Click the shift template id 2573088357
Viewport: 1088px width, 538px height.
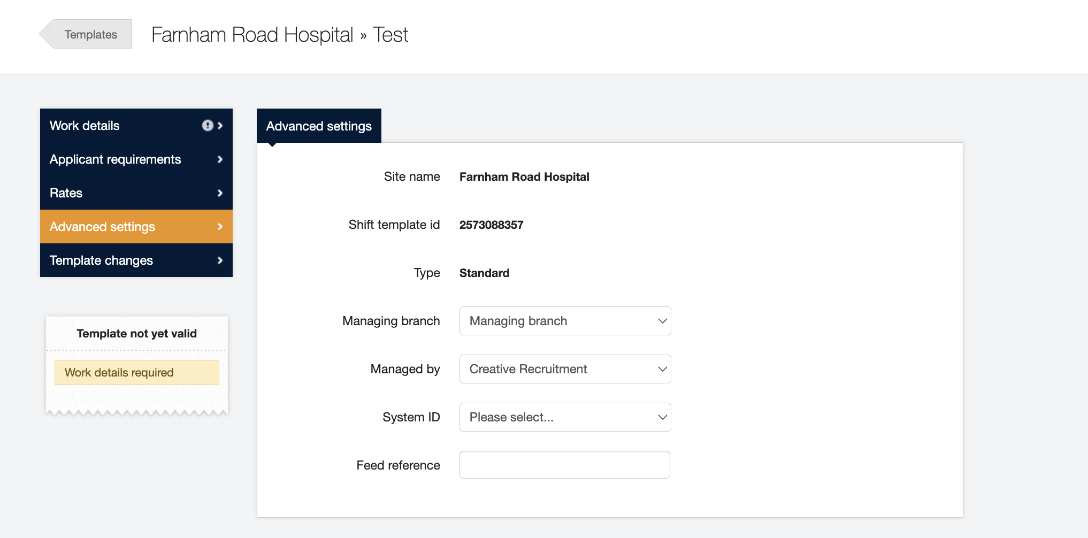(491, 225)
